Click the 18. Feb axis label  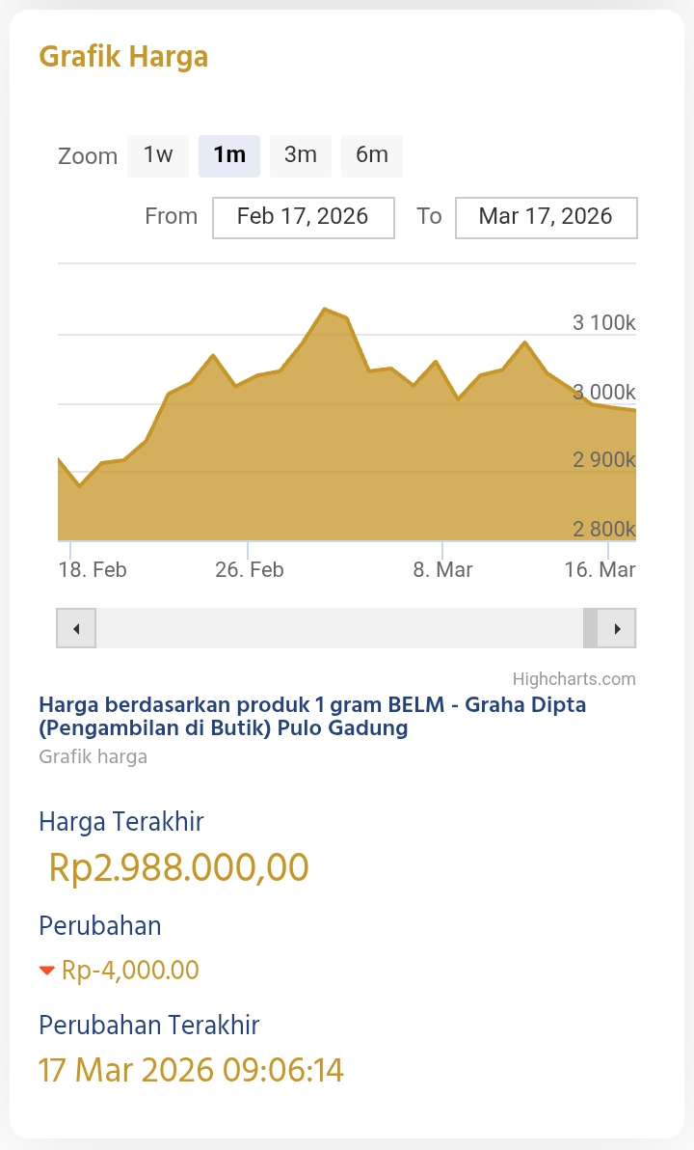pos(93,570)
